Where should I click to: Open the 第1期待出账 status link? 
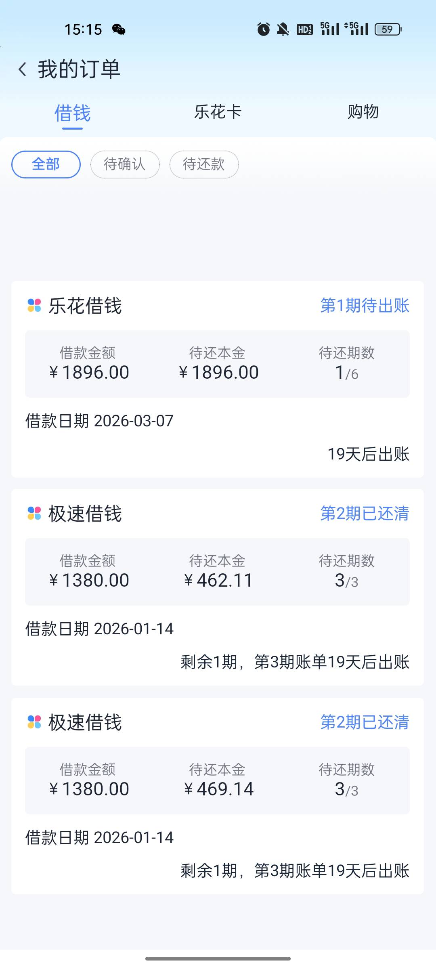tap(365, 306)
